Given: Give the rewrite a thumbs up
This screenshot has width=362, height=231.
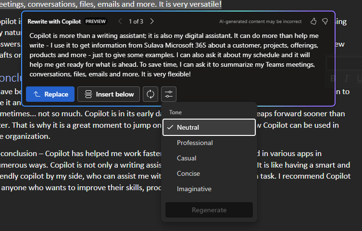Looking at the screenshot, I should (313, 22).
